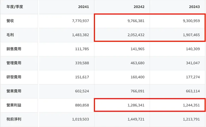Select the 20243 quarter header
The height and width of the screenshot is (127, 206).
point(194,6)
